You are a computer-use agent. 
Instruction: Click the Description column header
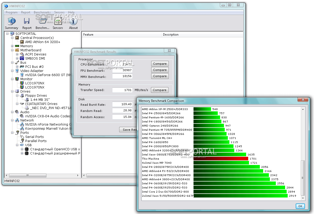point(202,35)
